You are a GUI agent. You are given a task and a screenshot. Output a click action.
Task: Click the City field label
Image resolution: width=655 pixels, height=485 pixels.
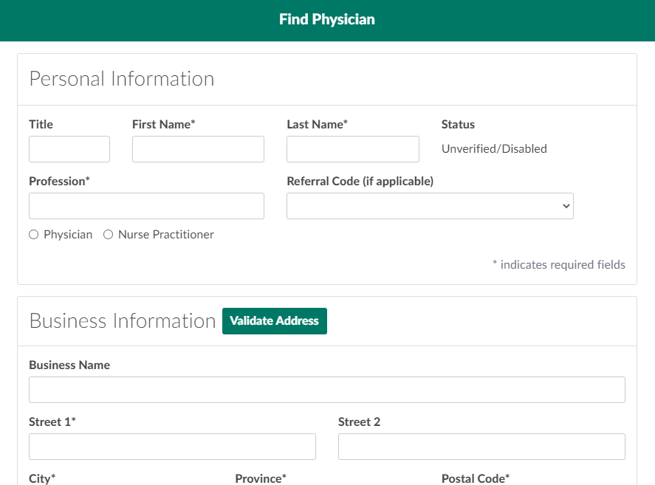(42, 478)
